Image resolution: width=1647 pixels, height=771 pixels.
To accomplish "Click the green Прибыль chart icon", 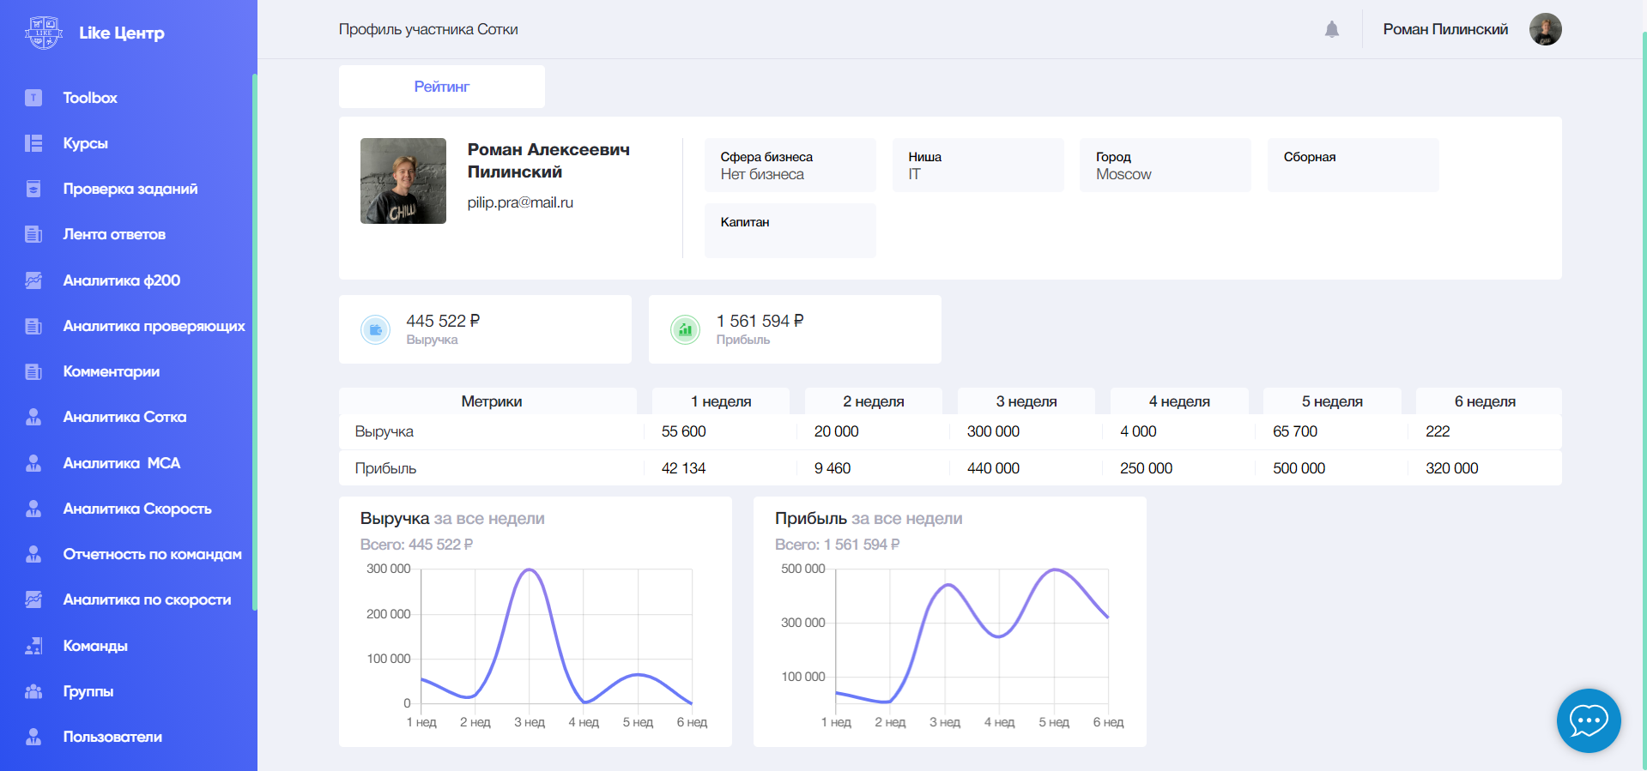I will pyautogui.click(x=685, y=329).
